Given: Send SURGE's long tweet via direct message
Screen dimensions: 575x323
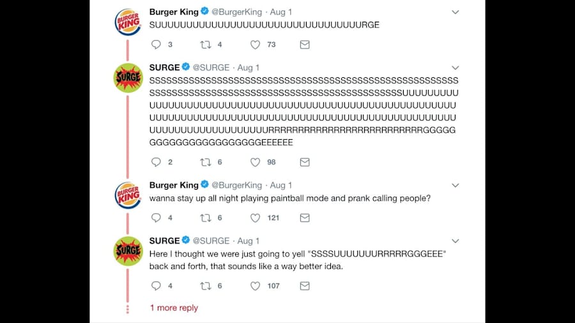Looking at the screenshot, I should 305,162.
